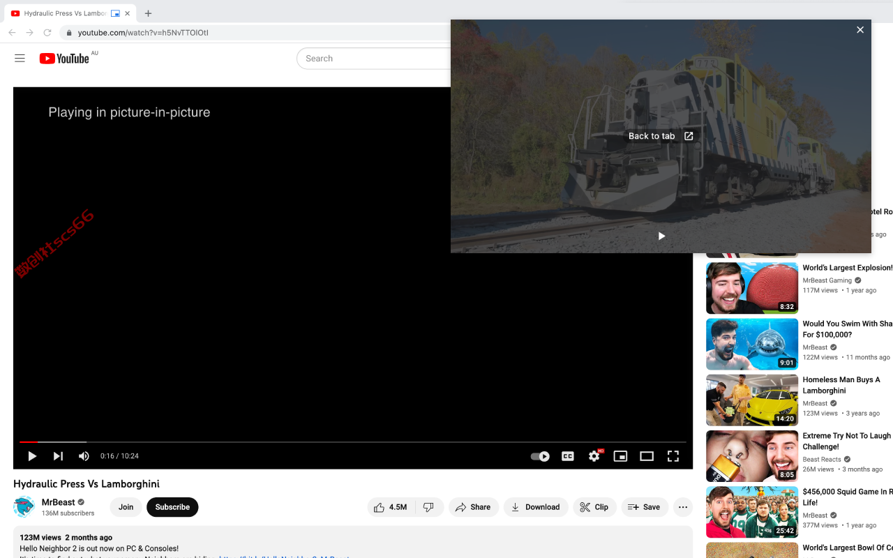893x558 pixels.
Task: Open Extreme Try Not To Laugh thumbnail
Action: coord(752,456)
